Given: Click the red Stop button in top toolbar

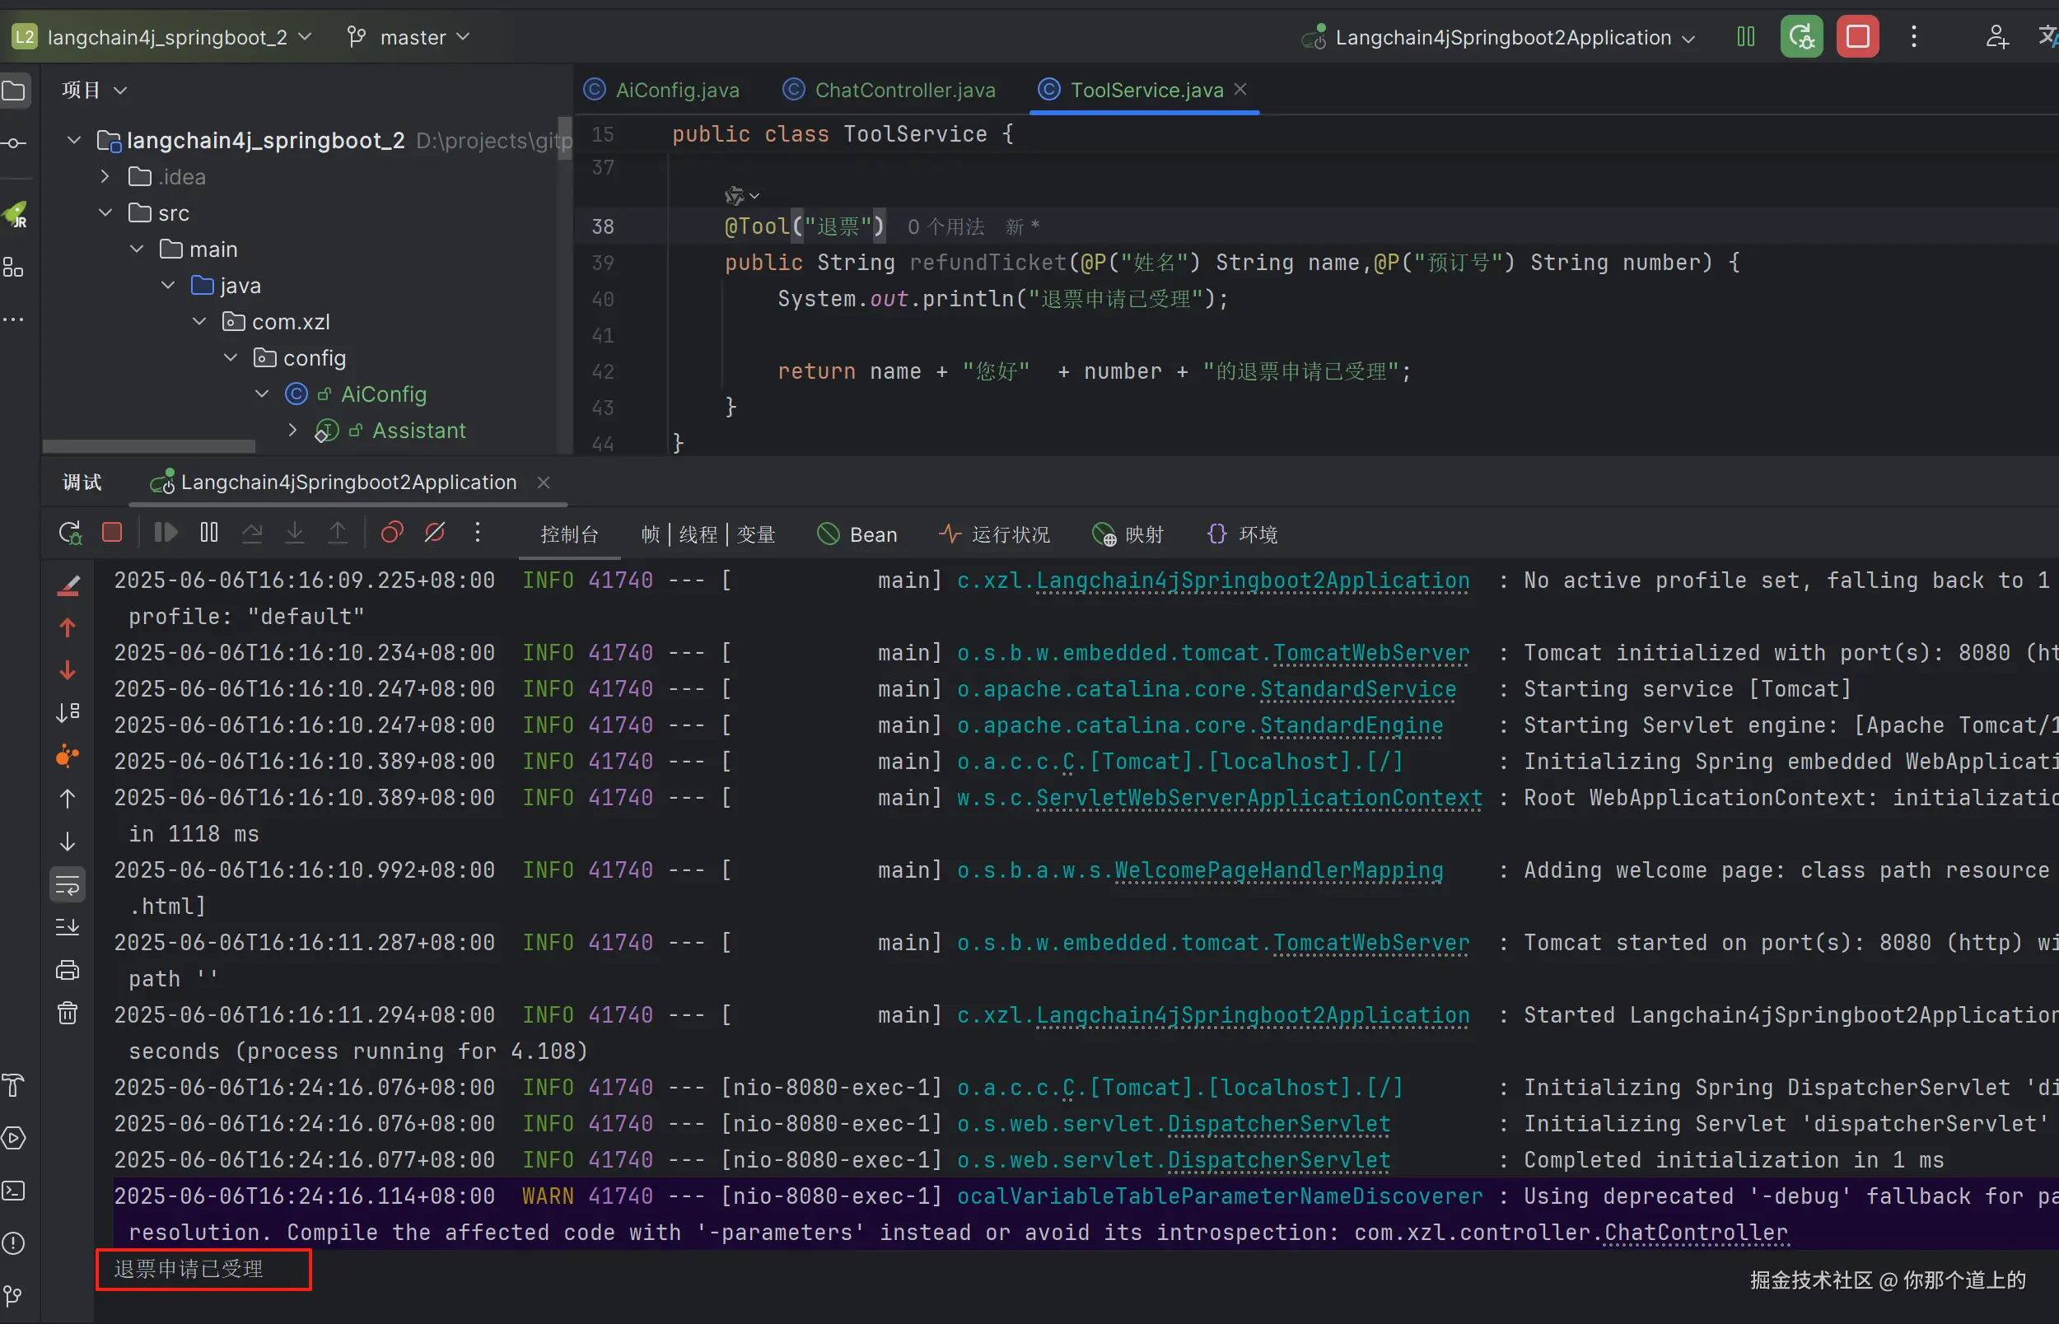Looking at the screenshot, I should point(1857,37).
